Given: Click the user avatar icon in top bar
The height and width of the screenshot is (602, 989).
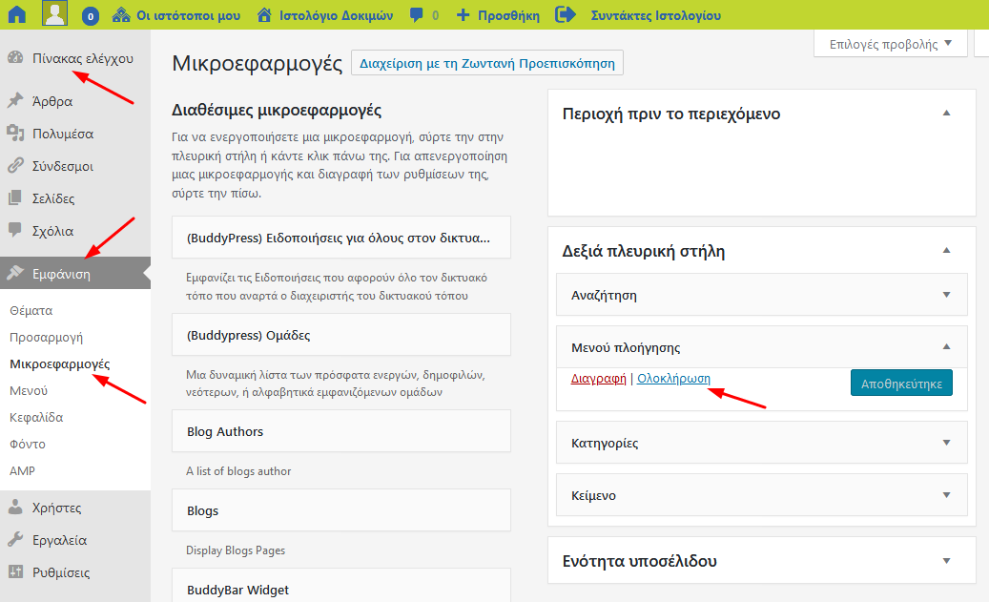Looking at the screenshot, I should pyautogui.click(x=54, y=15).
